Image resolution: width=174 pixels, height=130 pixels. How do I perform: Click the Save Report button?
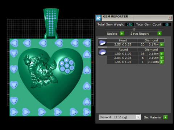pos(144,34)
